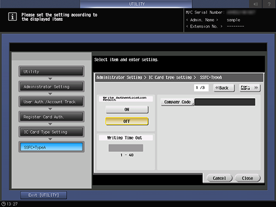This screenshot has width=276, height=207.
Task: Click the breadcrumb 'IC Card type setting'
Action: pyautogui.click(x=170, y=77)
